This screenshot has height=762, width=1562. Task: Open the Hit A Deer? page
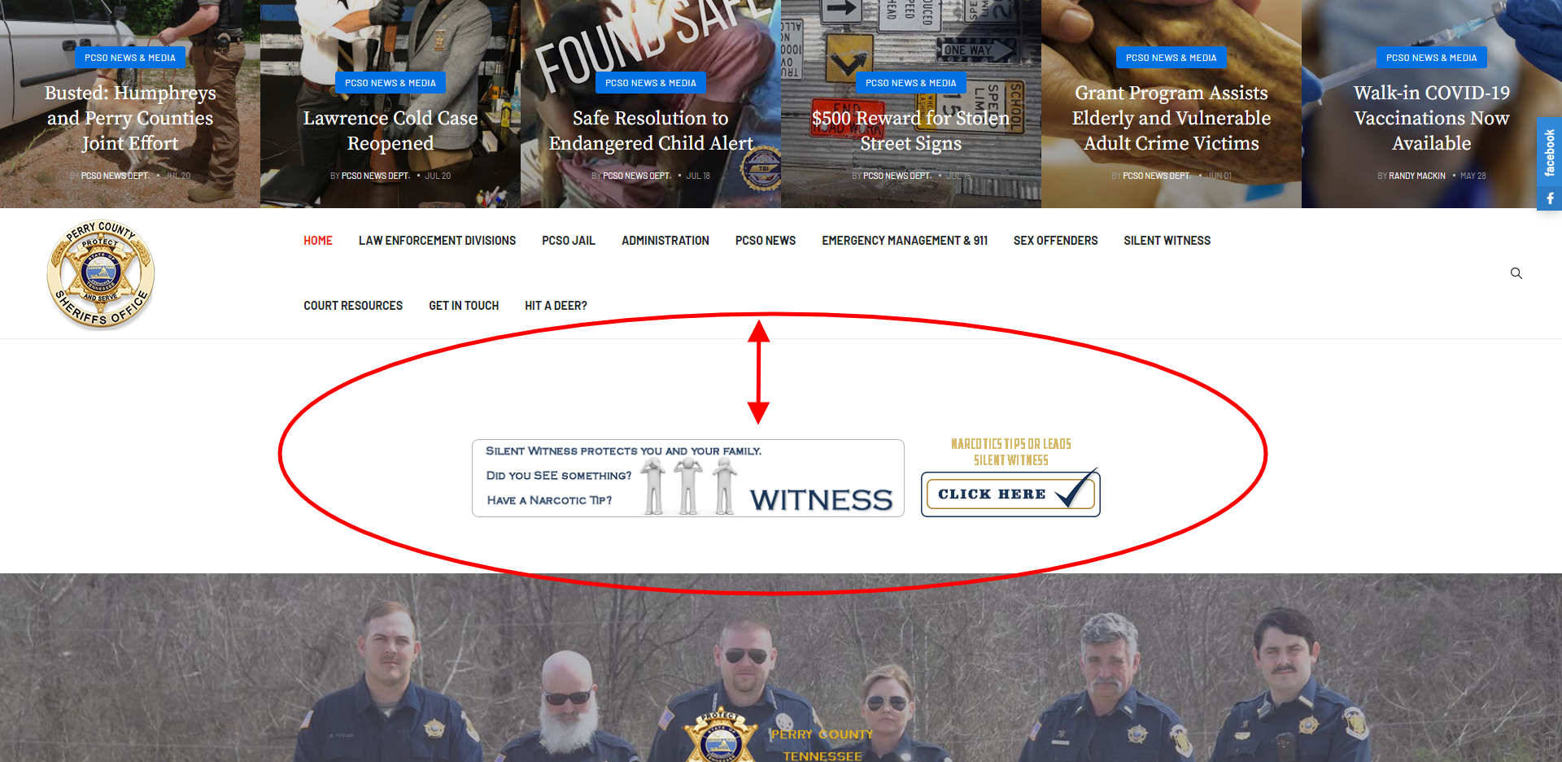coord(556,306)
